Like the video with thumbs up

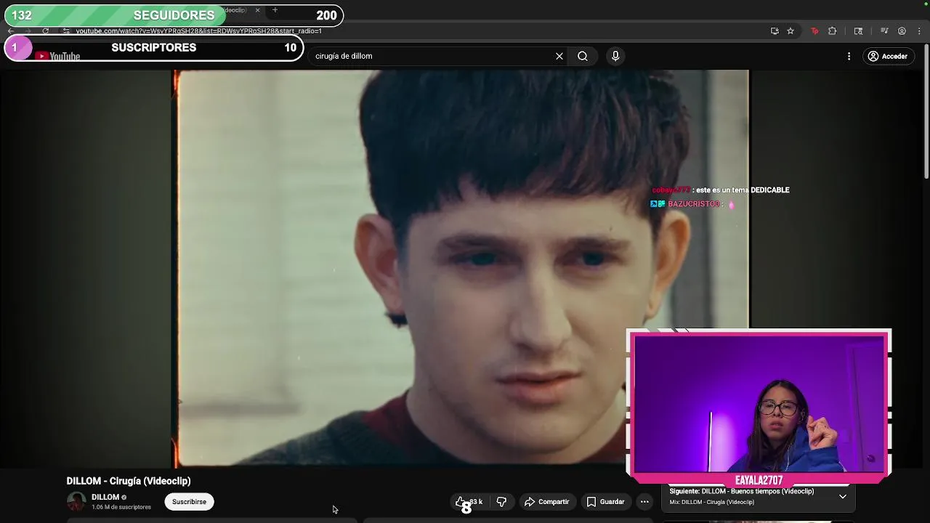tap(469, 502)
